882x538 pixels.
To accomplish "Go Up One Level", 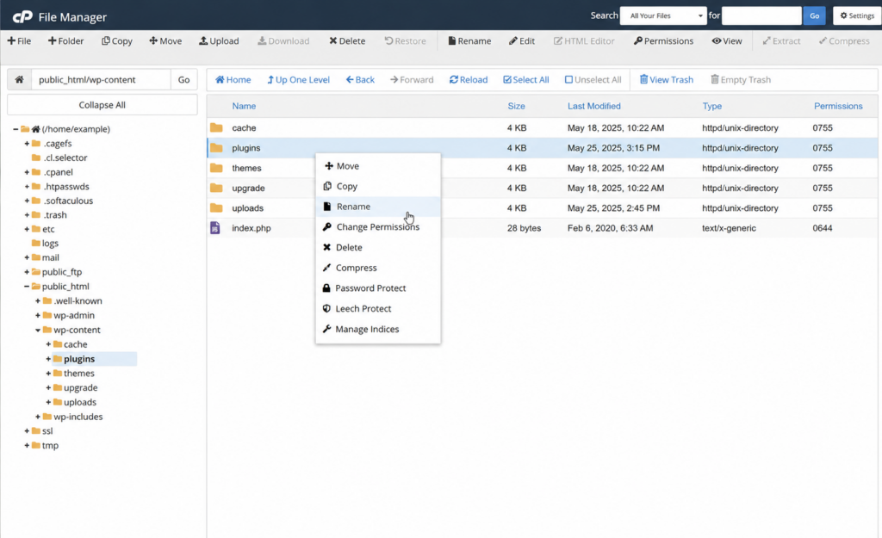I will 298,80.
